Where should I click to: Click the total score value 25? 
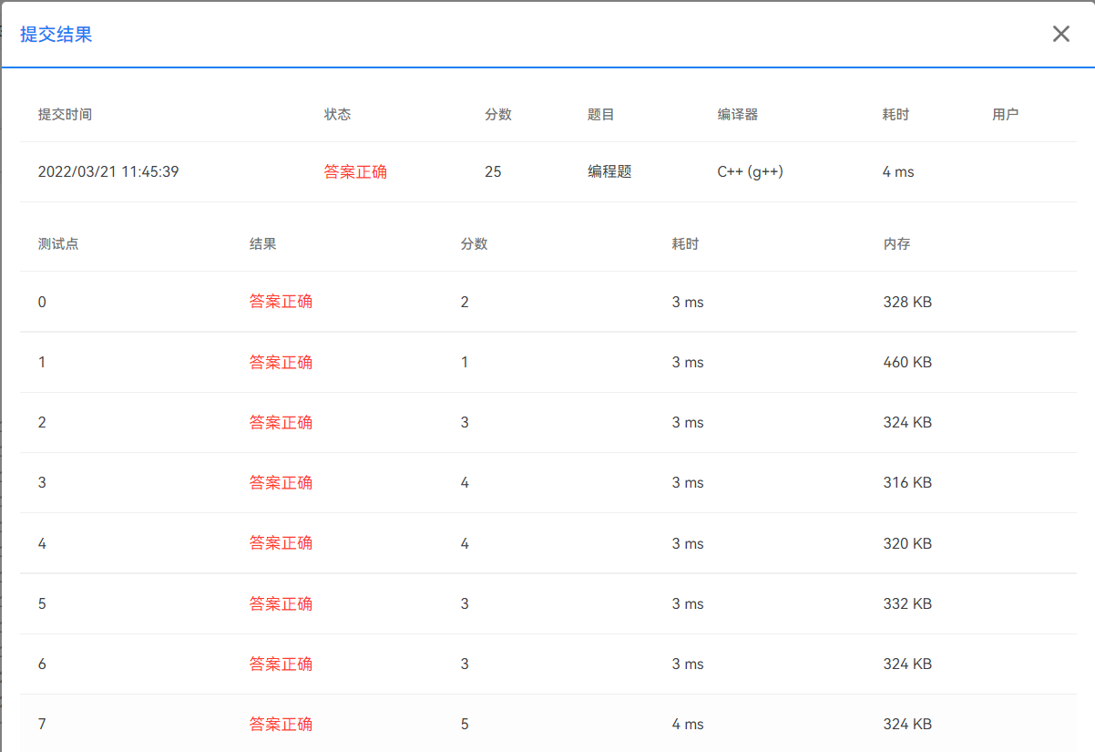(494, 171)
